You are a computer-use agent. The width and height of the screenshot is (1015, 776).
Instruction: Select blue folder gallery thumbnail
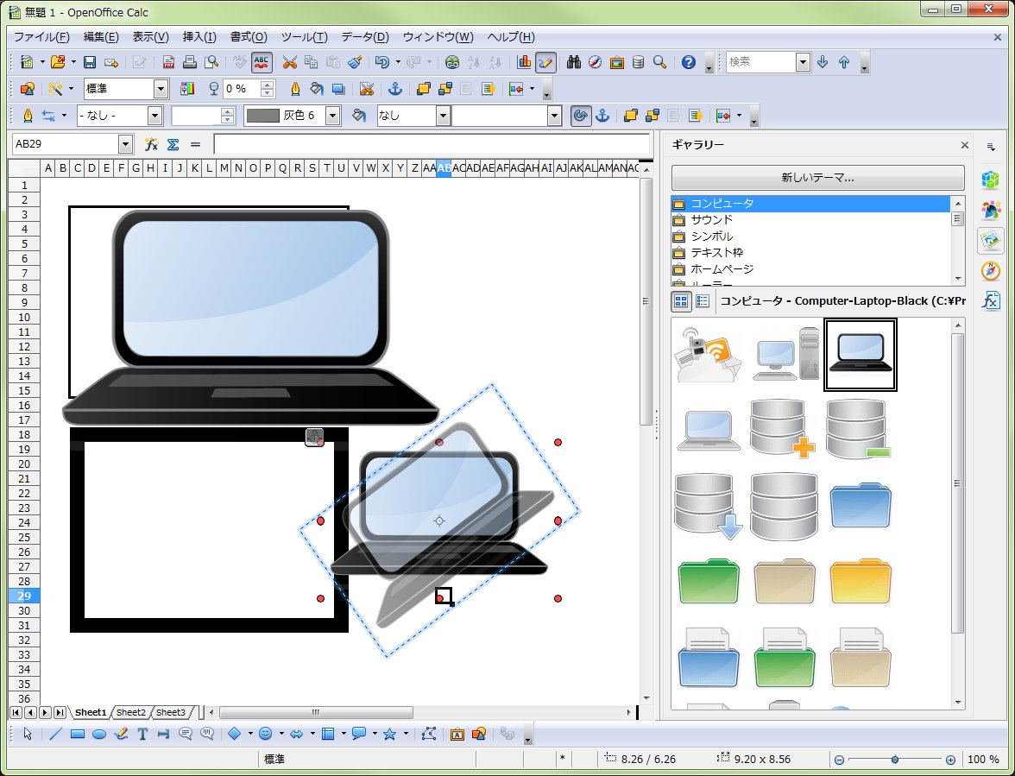(861, 505)
